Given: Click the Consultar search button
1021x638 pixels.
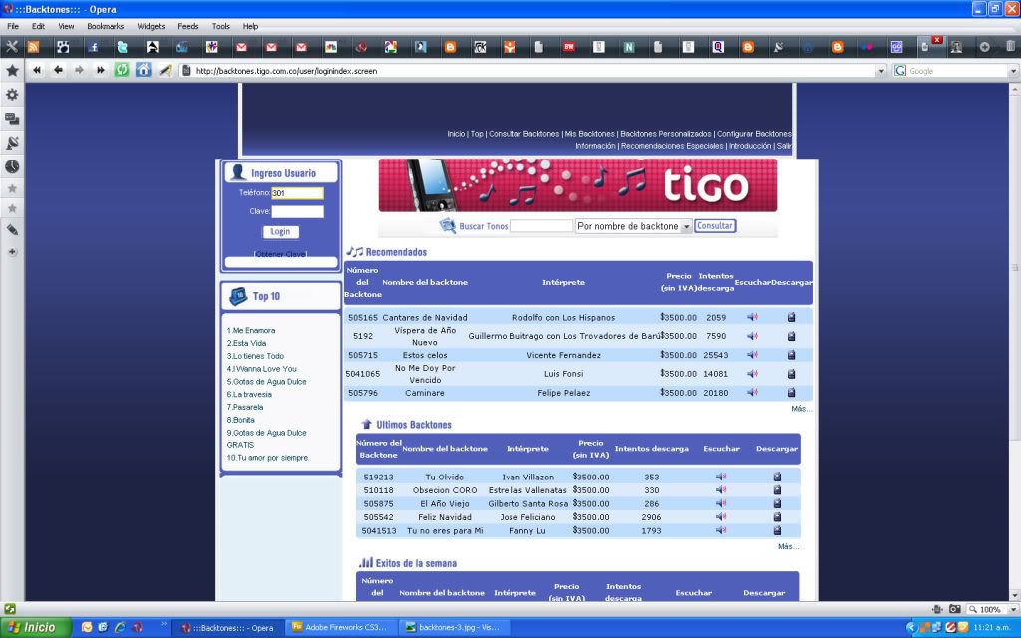Looking at the screenshot, I should tap(715, 226).
